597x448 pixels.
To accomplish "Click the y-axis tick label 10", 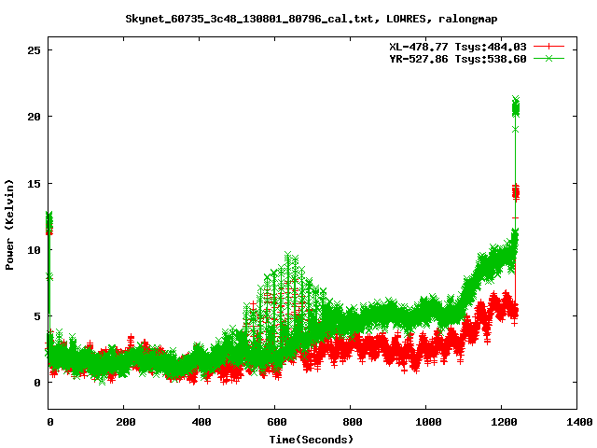I will click(34, 250).
